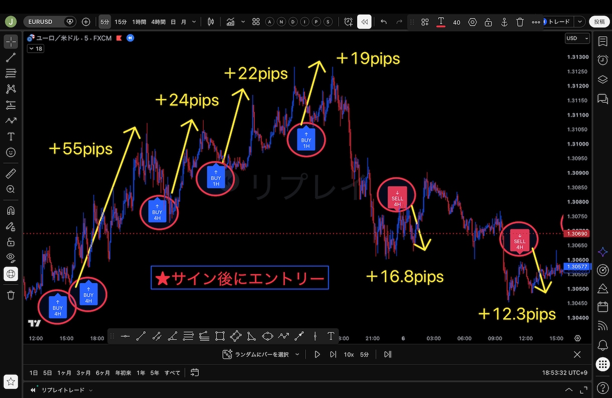The width and height of the screenshot is (612, 398).
Task: Change the 10x replay speed
Action: [349, 354]
